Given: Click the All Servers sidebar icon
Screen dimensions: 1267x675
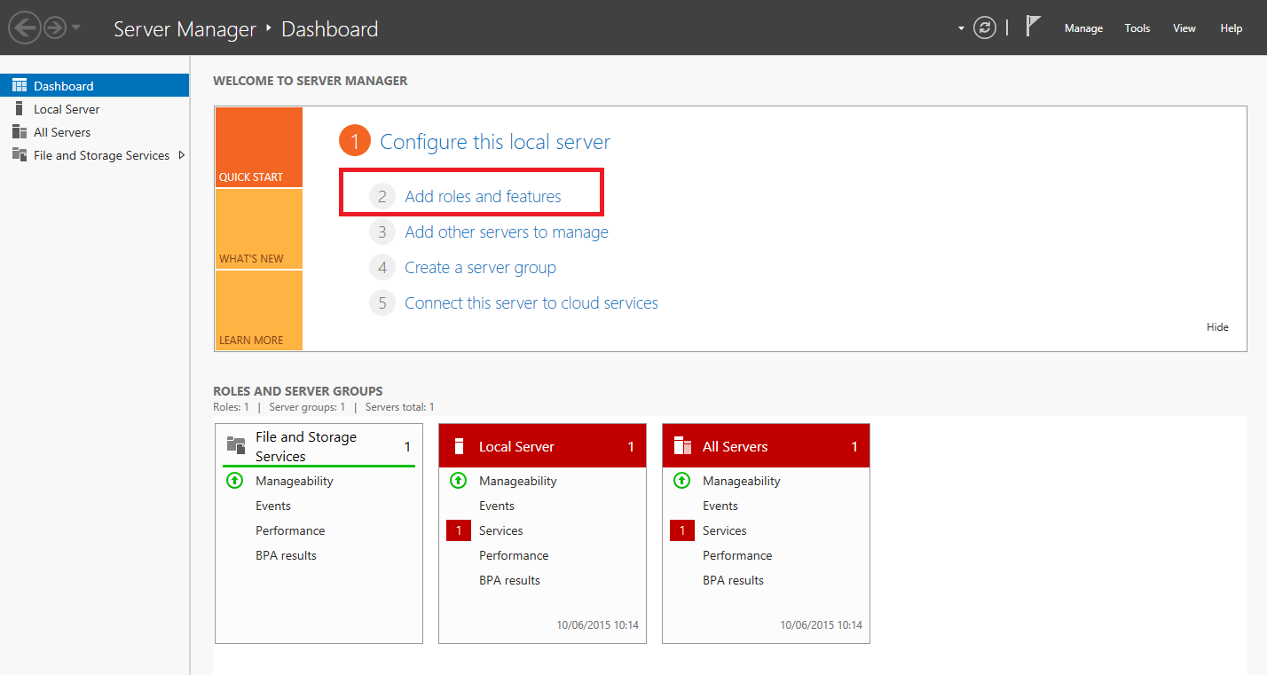Looking at the screenshot, I should tap(20, 131).
